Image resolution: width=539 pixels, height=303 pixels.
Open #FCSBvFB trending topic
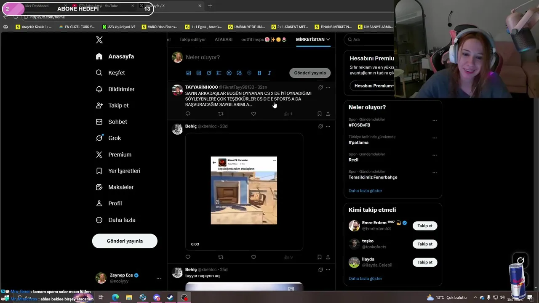(359, 125)
